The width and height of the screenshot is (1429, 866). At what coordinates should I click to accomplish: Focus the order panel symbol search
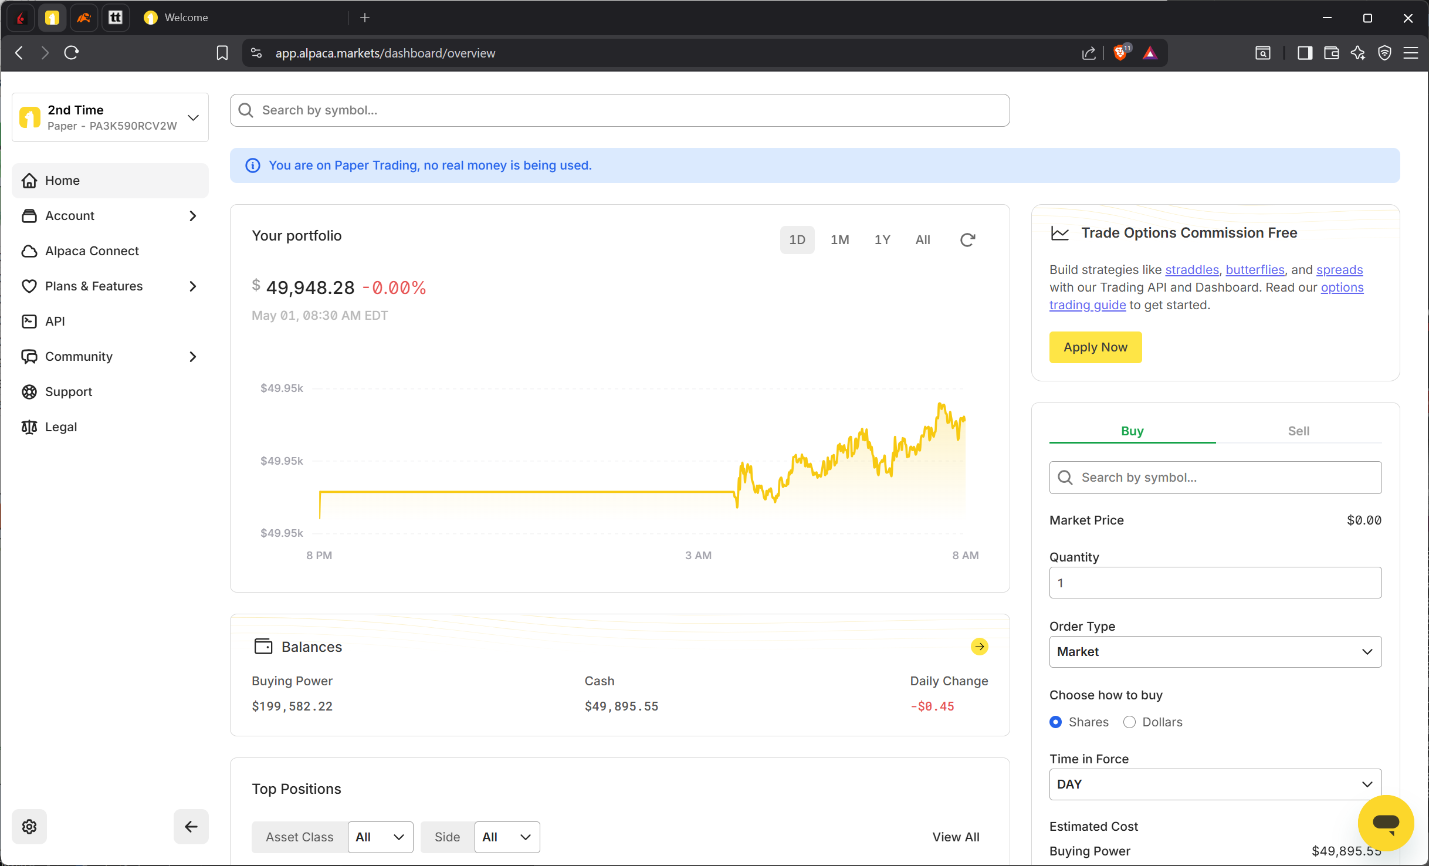pyautogui.click(x=1215, y=478)
